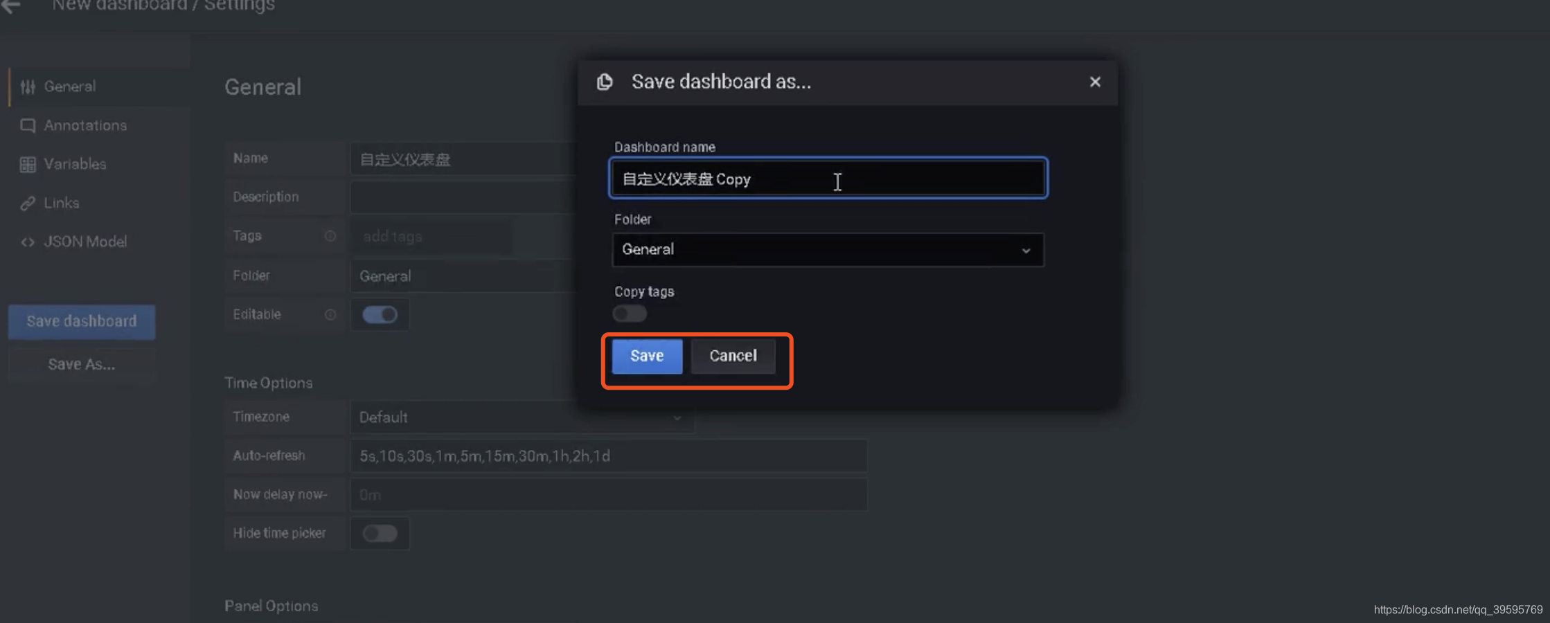Click the Dashboard name input field

tap(828, 179)
